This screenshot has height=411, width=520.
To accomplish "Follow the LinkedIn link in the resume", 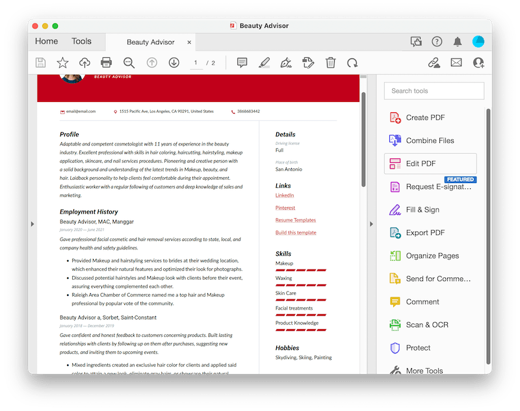I will [x=284, y=195].
